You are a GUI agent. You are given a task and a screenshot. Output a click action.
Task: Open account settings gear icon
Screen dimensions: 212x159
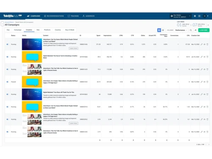[195, 16]
